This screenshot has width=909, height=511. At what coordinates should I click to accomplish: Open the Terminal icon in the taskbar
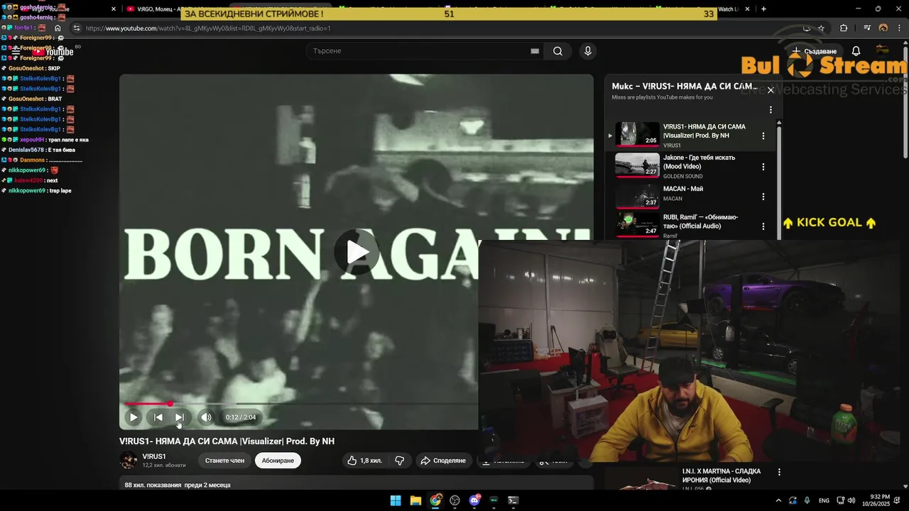pyautogui.click(x=513, y=500)
